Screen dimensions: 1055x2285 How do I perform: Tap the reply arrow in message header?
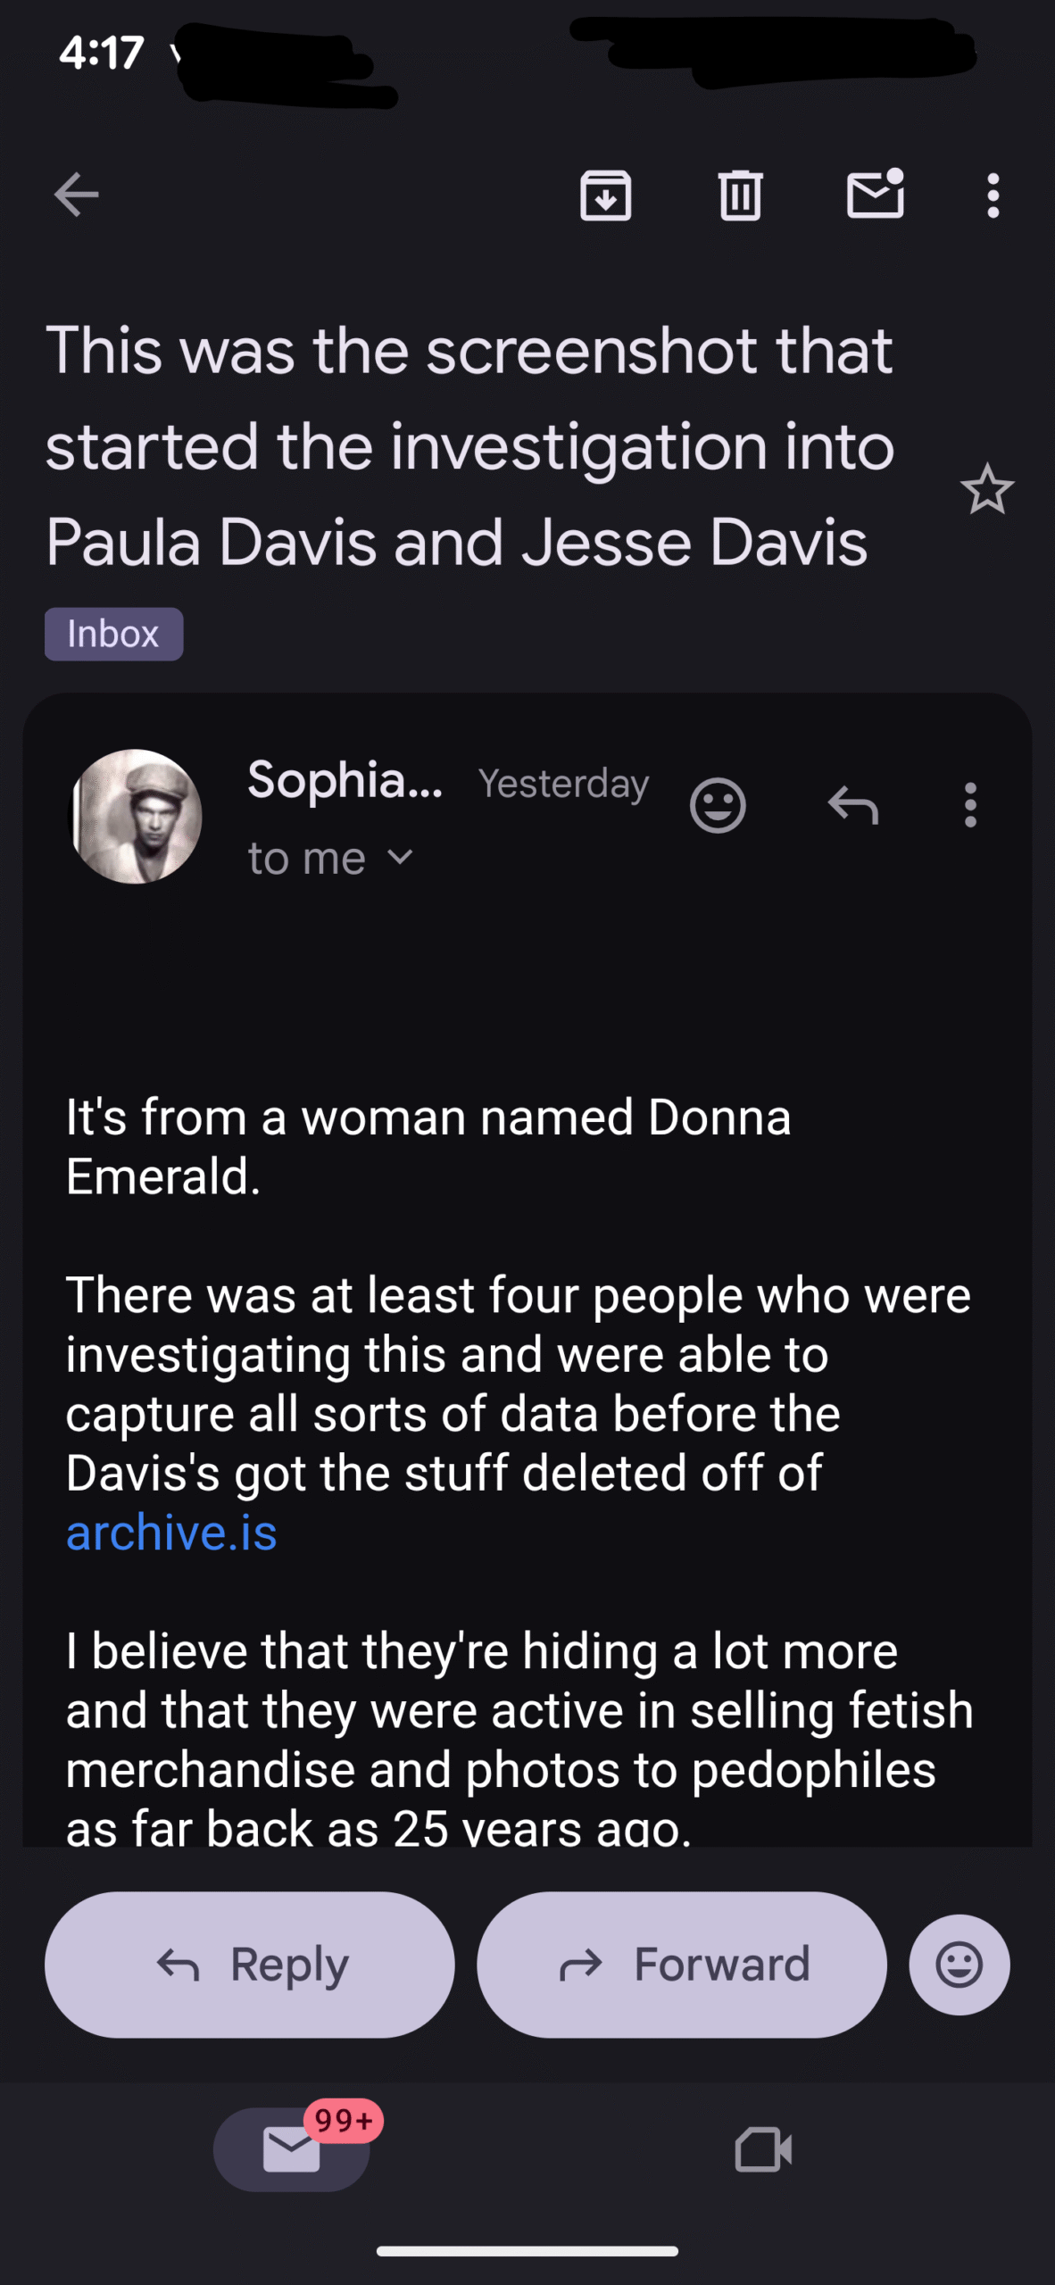(853, 805)
